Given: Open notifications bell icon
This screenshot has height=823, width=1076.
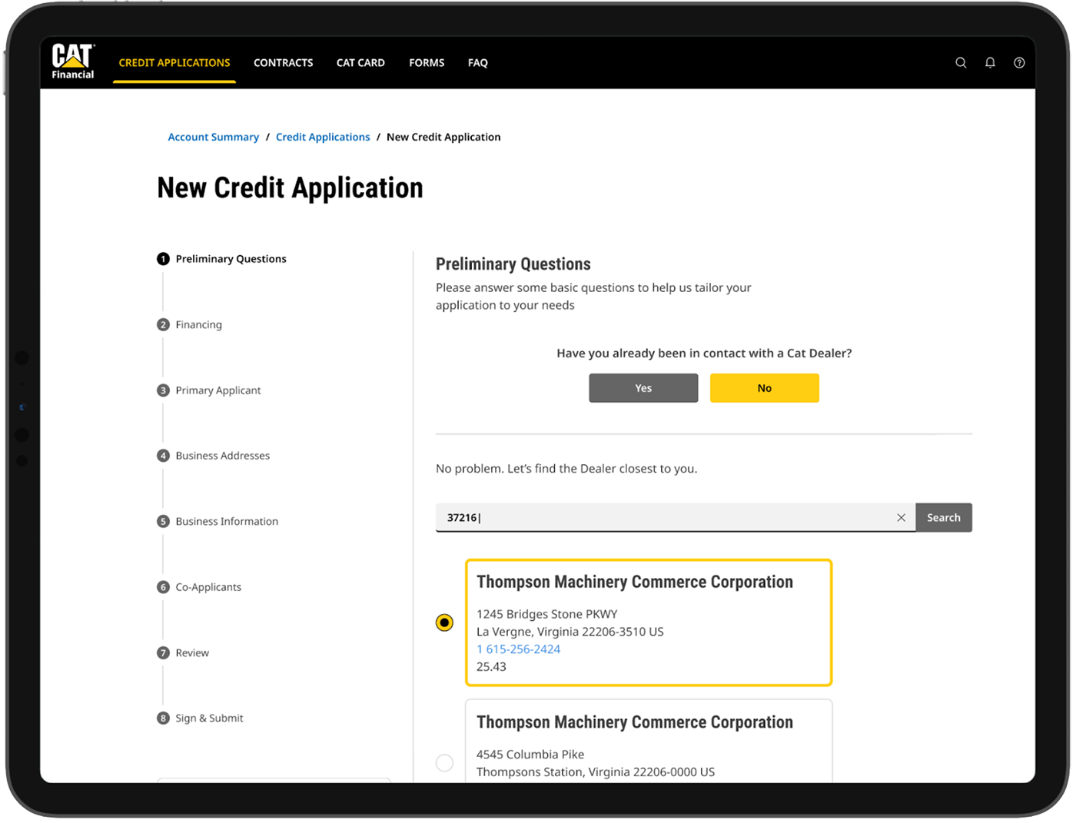Looking at the screenshot, I should (990, 63).
